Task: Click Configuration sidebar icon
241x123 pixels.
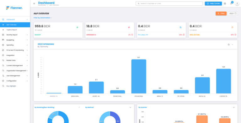Action: [x=3, y=81]
